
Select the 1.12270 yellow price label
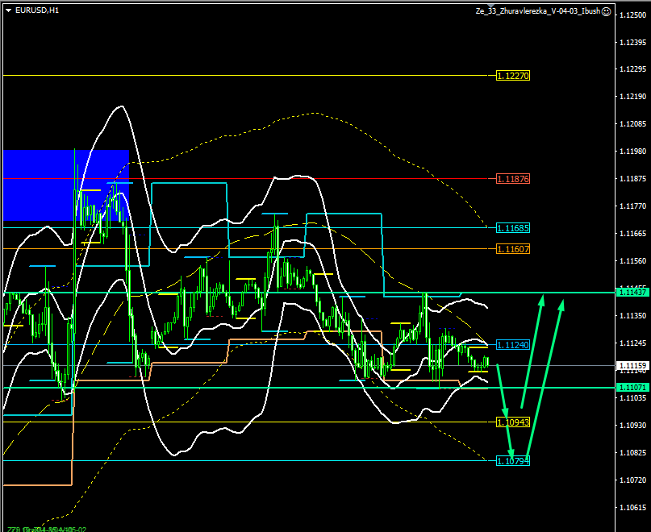(x=513, y=76)
